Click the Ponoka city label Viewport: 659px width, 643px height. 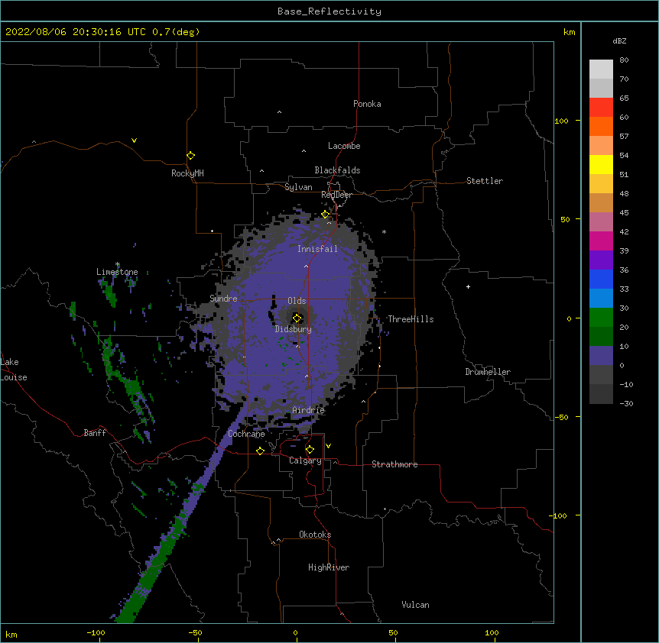point(367,104)
